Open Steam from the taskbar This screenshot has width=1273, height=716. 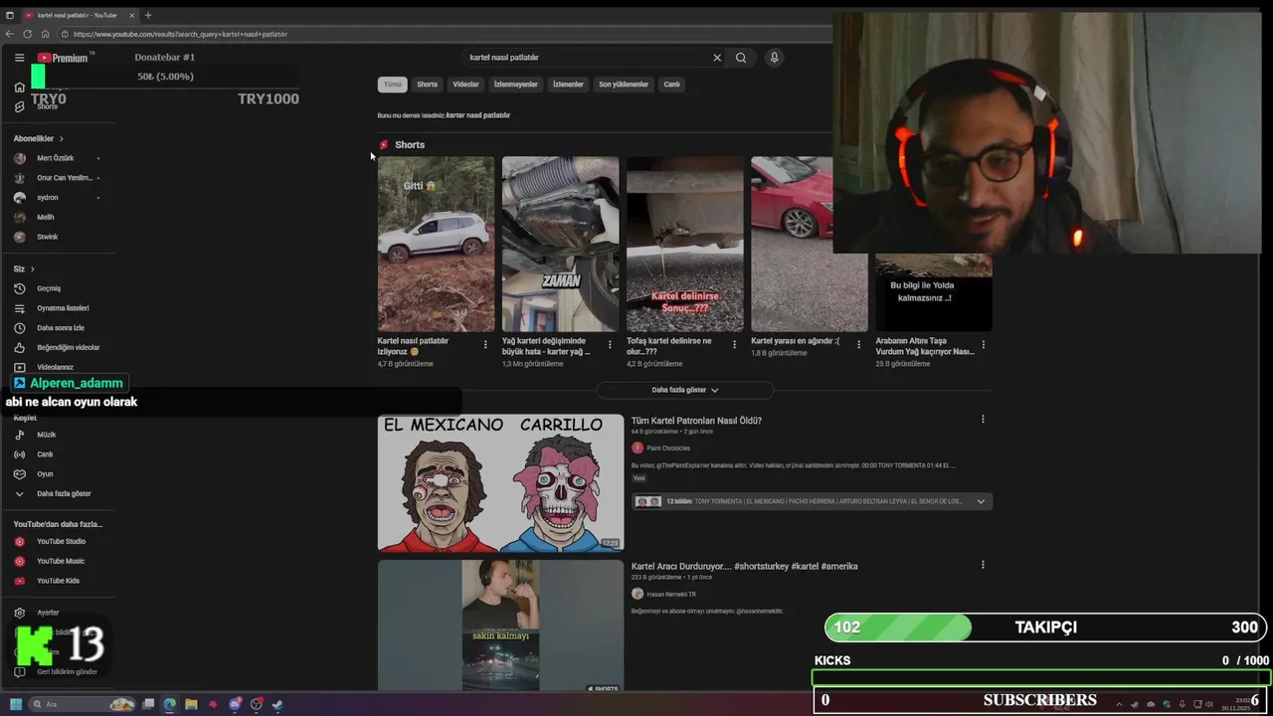[x=277, y=704]
